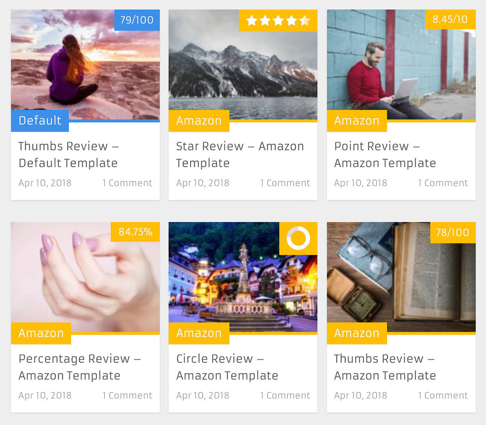The width and height of the screenshot is (486, 425).
Task: Click the 84.75% percentage badge
Action: [x=135, y=232]
